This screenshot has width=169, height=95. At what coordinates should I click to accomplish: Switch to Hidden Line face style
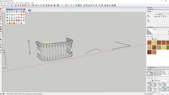tap(74, 5)
